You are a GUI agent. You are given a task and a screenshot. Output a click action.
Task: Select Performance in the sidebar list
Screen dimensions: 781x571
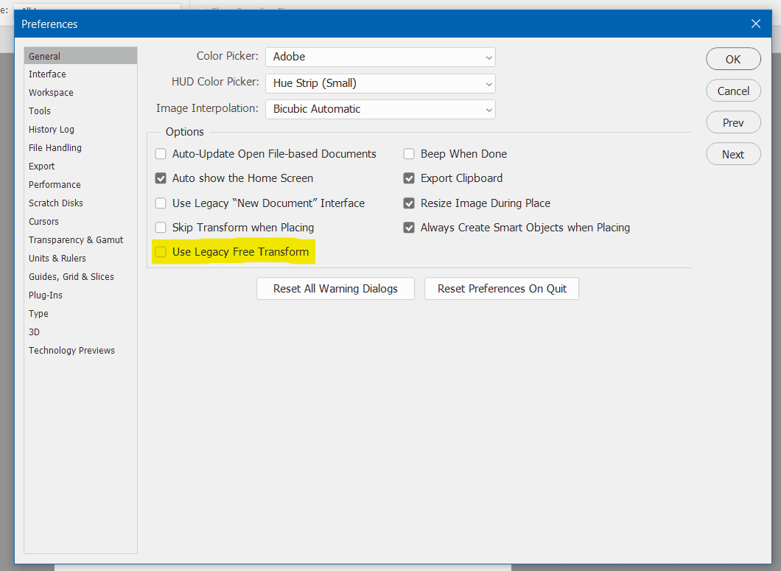pos(55,185)
